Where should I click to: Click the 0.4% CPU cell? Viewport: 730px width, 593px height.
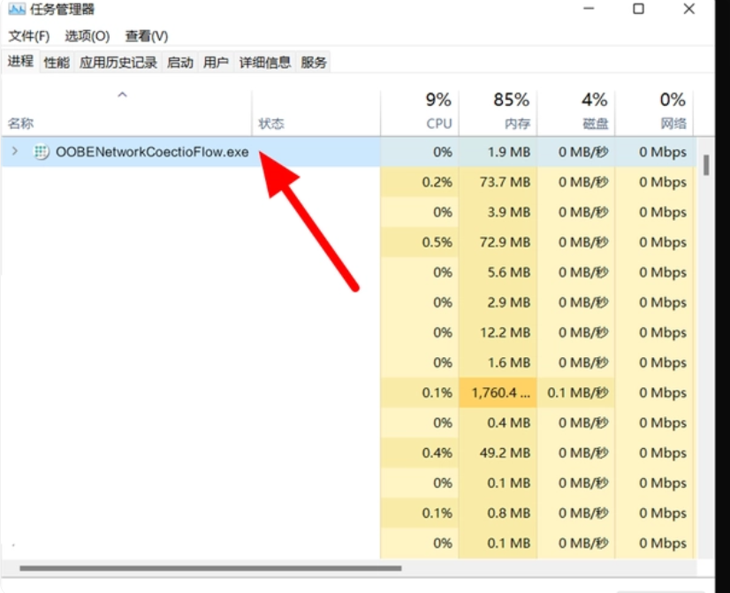click(x=420, y=452)
